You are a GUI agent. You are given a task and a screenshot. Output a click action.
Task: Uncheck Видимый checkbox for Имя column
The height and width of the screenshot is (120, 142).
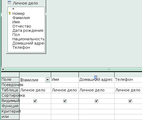(x=65, y=101)
